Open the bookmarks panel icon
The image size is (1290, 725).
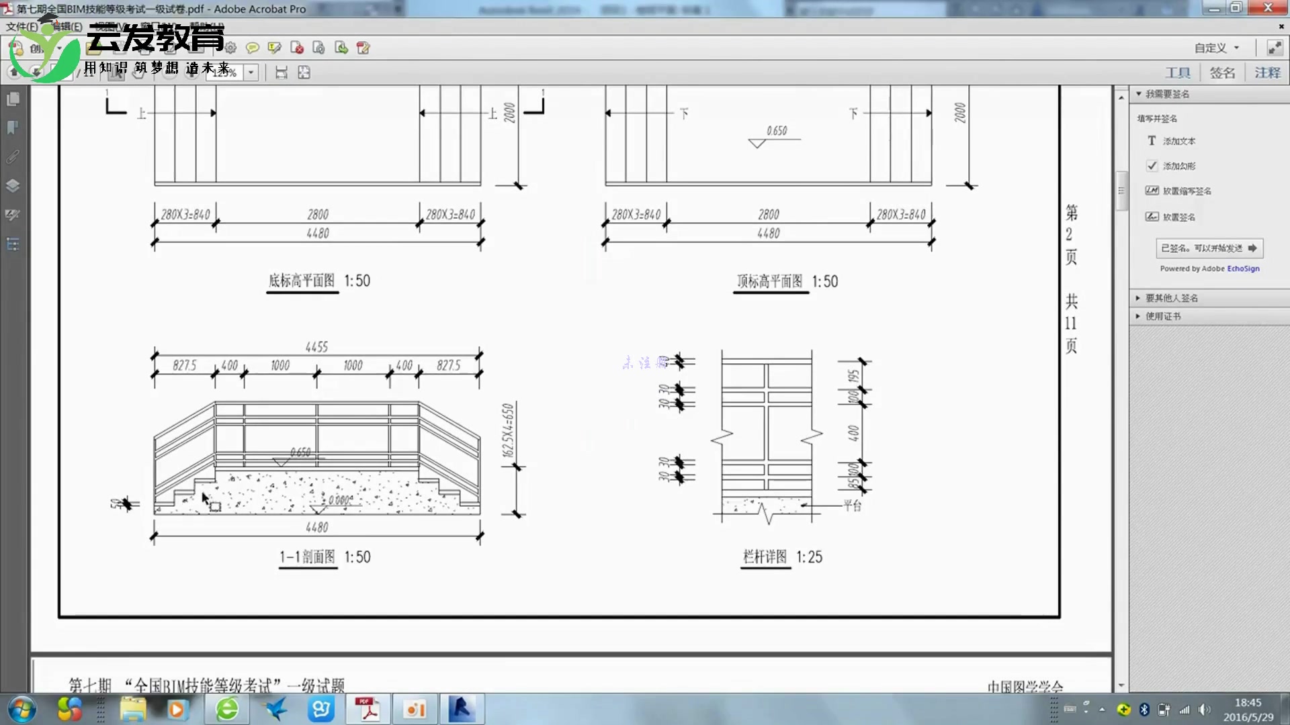pos(13,128)
